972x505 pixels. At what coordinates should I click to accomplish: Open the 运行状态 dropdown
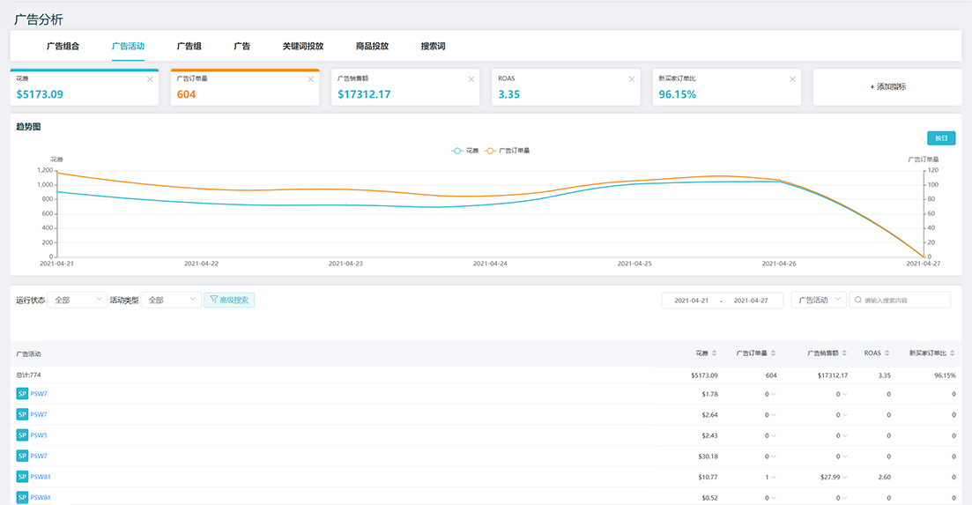[x=78, y=300]
